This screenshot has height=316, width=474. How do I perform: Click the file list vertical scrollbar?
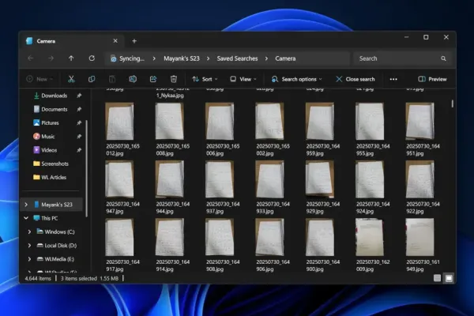point(453,103)
